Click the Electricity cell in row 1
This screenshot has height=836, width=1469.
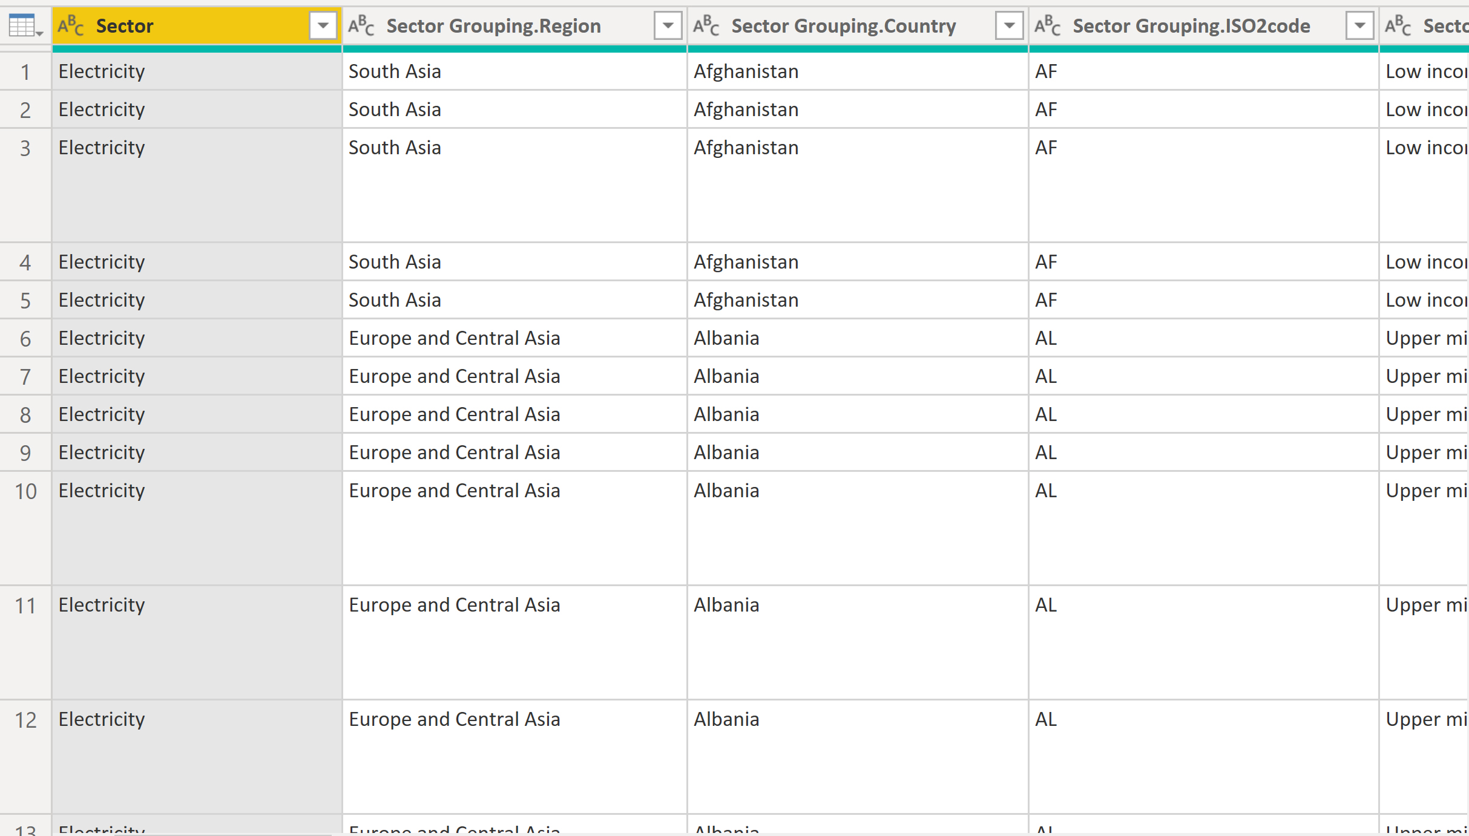(197, 72)
